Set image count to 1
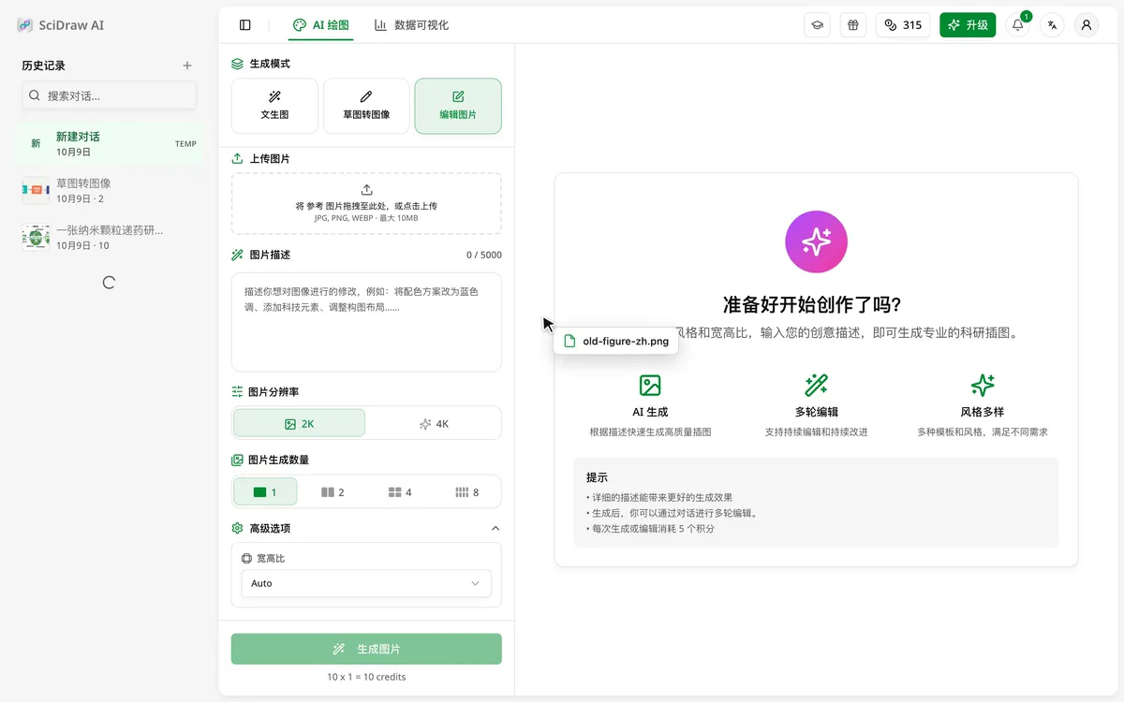This screenshot has height=702, width=1124. click(x=265, y=491)
